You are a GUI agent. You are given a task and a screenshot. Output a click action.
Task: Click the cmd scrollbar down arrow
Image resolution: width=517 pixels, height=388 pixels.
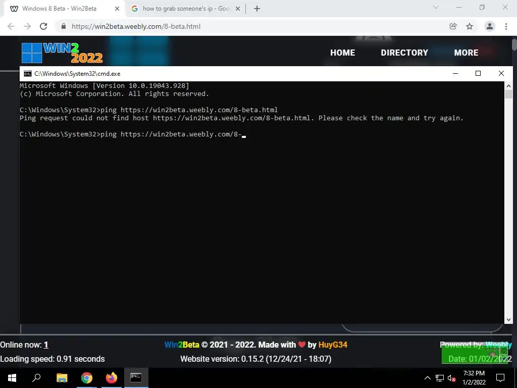(x=508, y=319)
